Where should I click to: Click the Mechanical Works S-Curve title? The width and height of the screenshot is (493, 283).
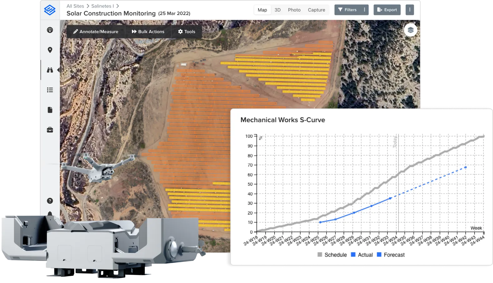coord(283,120)
